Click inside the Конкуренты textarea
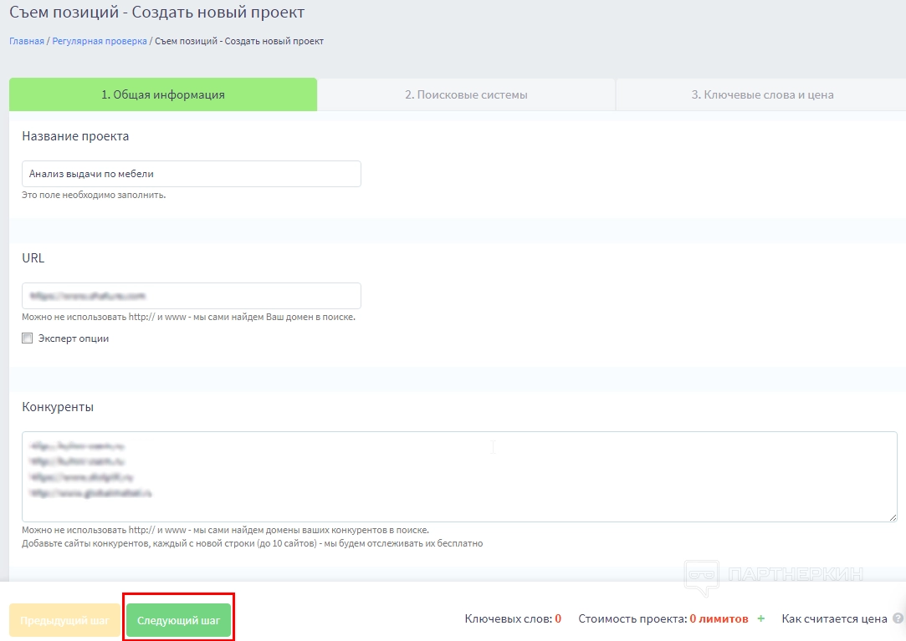Screen dimensions: 906x641 click(459, 476)
